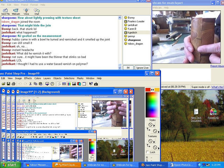Image resolution: width=224 pixels, height=168 pixels.
Task: Swap foreground and background colors arrow
Action: click(x=153, y=90)
